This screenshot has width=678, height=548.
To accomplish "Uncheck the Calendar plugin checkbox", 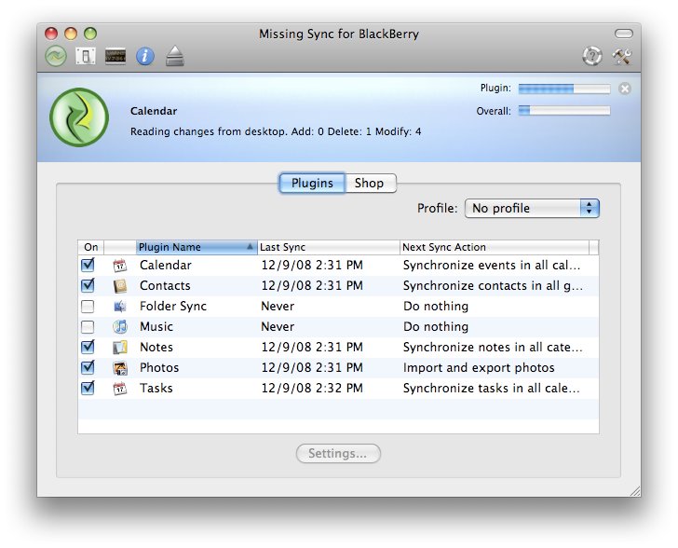I will (x=88, y=266).
